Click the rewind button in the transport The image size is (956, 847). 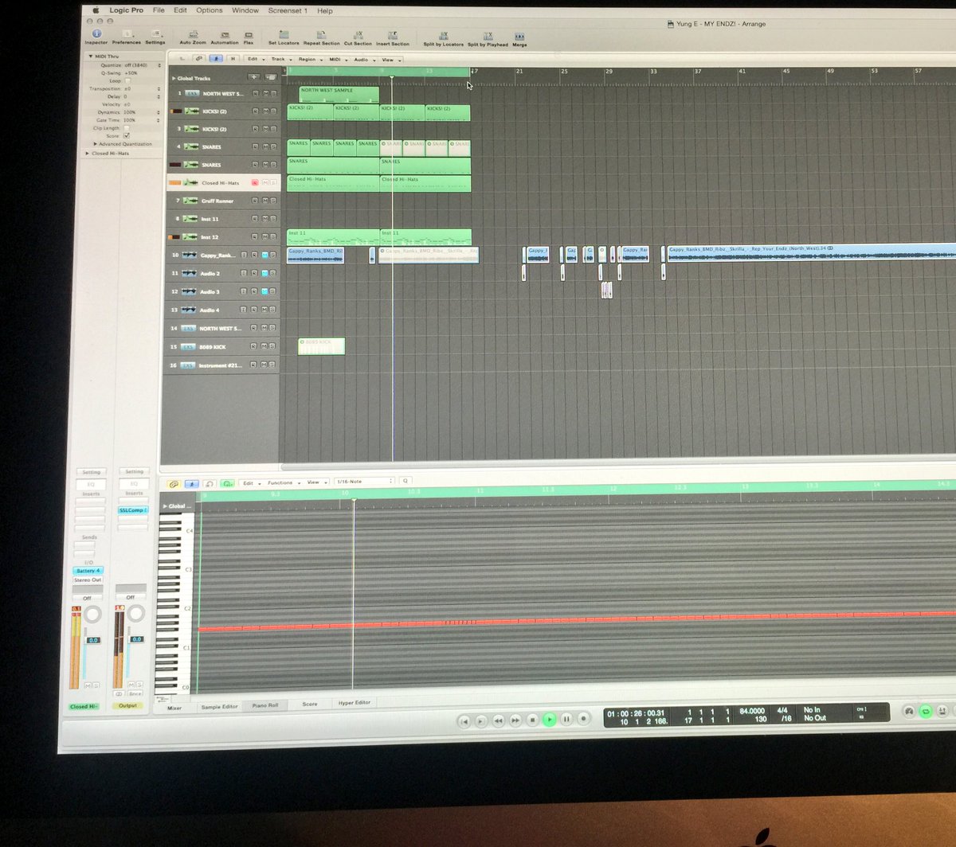499,720
